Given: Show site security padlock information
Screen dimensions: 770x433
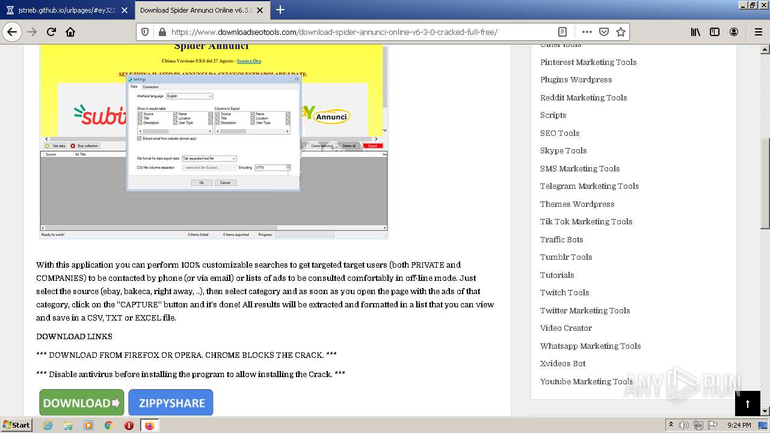Looking at the screenshot, I should 161,32.
